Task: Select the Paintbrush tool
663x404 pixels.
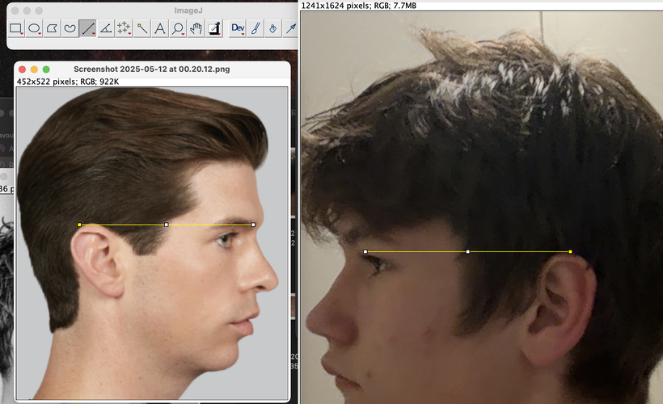Action: click(x=255, y=29)
